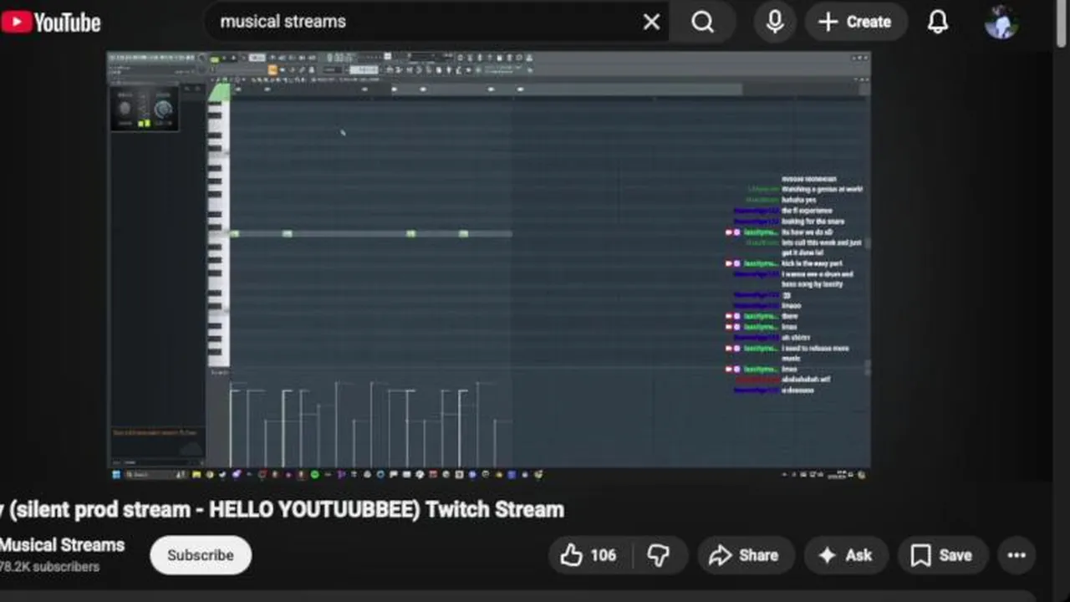Like the video with 106 likes
The image size is (1070, 602).
[x=588, y=555]
